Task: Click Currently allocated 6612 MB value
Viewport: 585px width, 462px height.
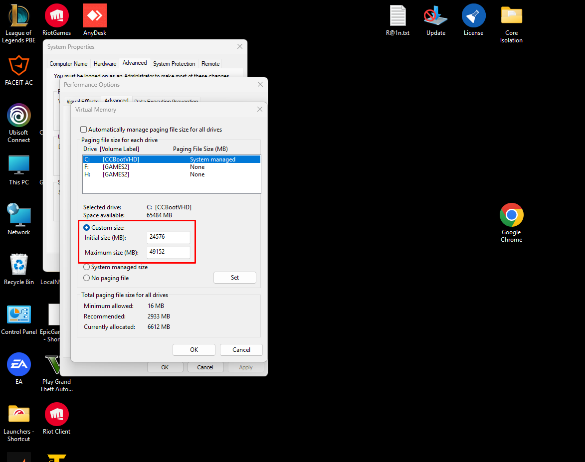Action: [x=159, y=326]
